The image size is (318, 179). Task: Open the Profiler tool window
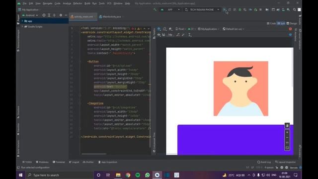pyautogui.click(x=88, y=162)
